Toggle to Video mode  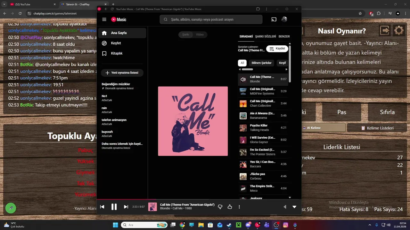click(x=200, y=34)
